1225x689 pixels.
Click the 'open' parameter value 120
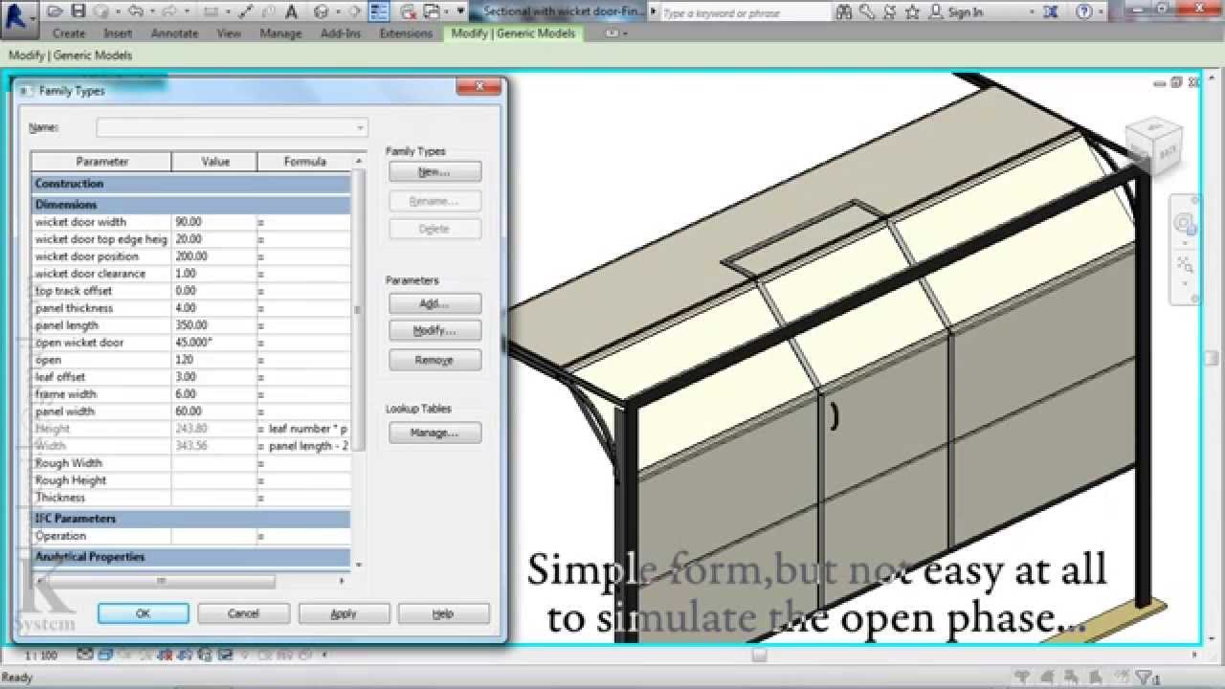pos(214,360)
